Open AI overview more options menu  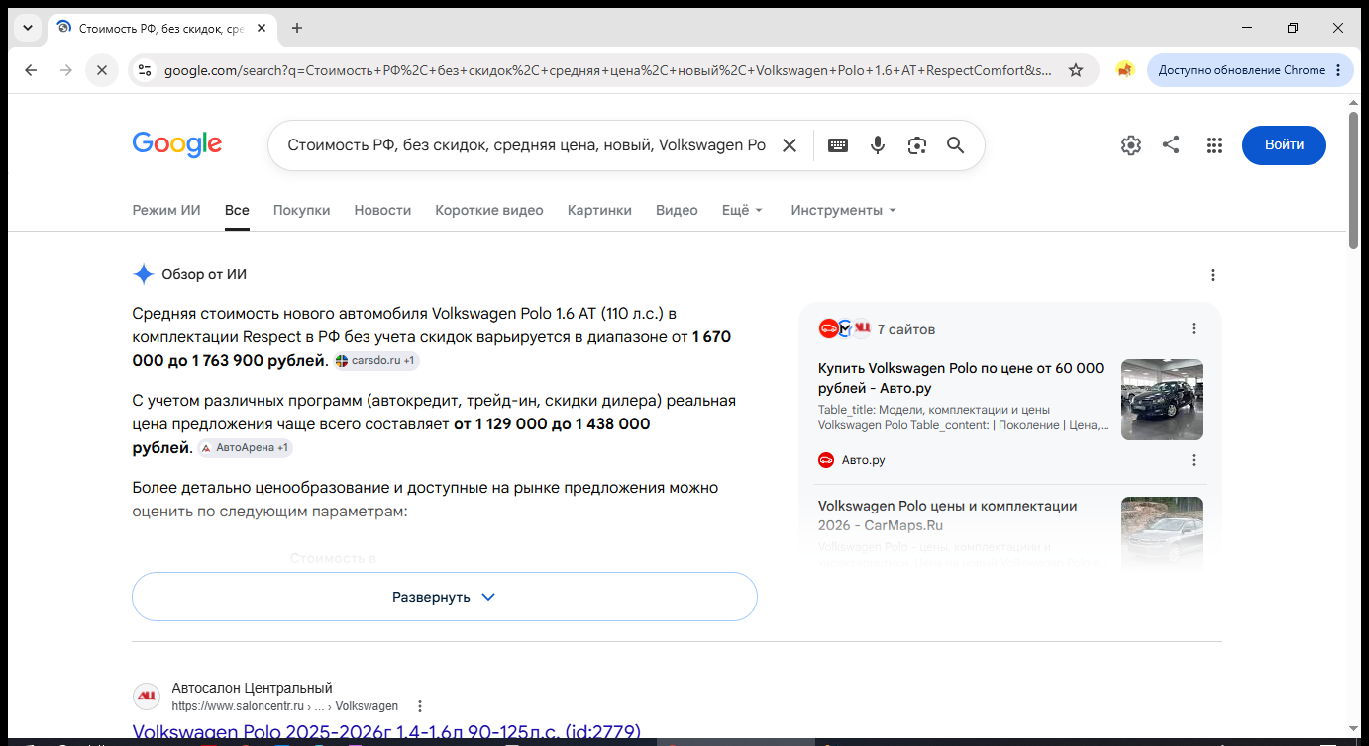tap(1213, 275)
